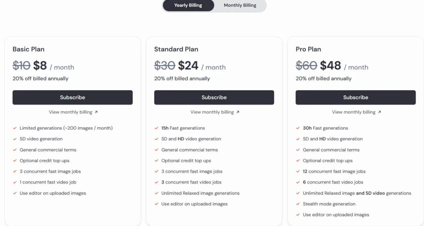Click arrow icon beside Basic monthly billing link
Viewport: 424px width, 226px height.
(96, 112)
